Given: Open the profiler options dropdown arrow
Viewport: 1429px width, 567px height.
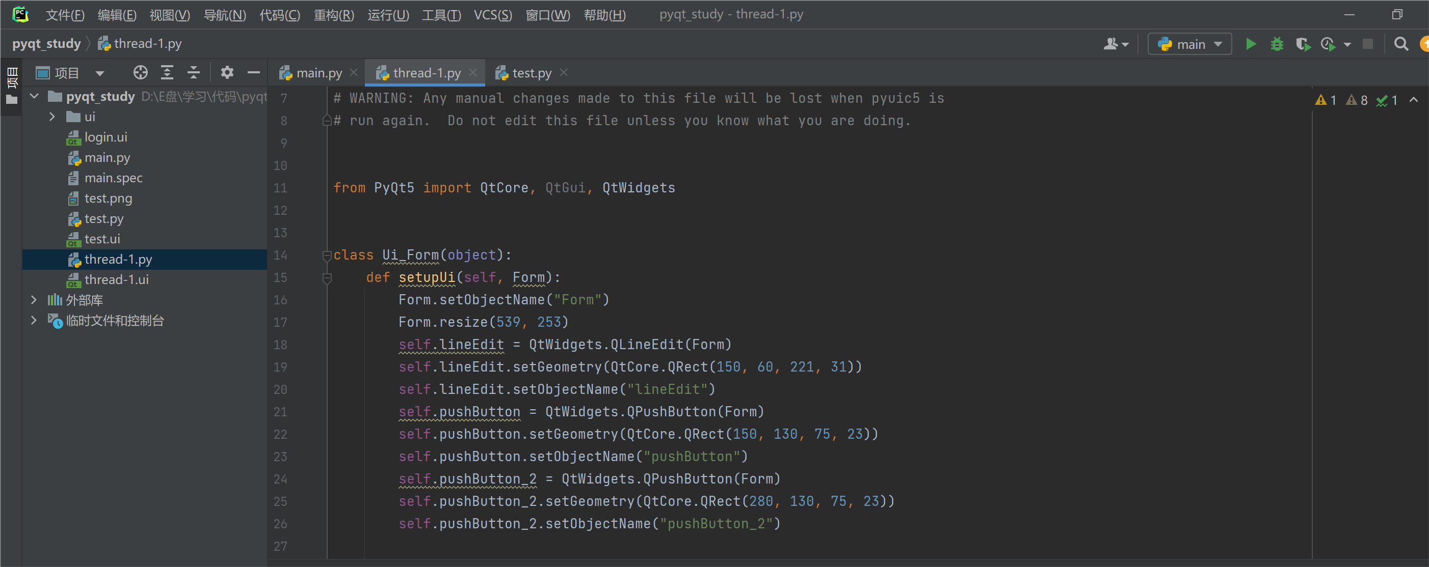Looking at the screenshot, I should tap(1347, 44).
